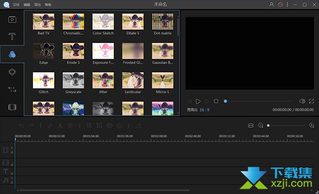Click the next frame button in preview

[207, 101]
